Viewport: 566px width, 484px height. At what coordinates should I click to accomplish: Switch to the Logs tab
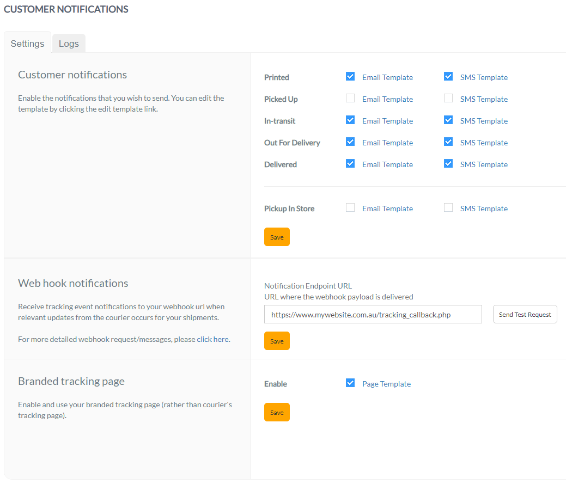point(69,43)
